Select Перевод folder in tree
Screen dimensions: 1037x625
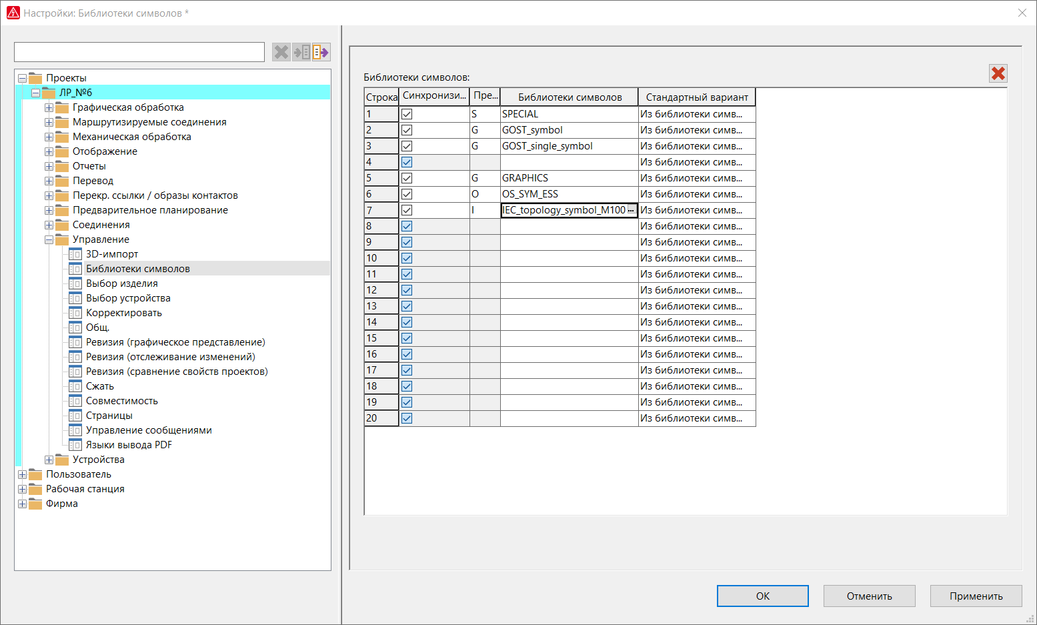coord(93,181)
